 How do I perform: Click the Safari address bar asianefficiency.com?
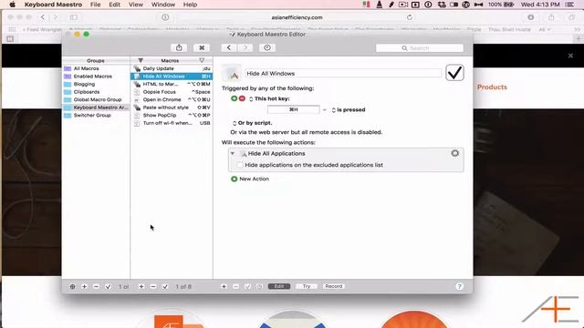coord(297,17)
